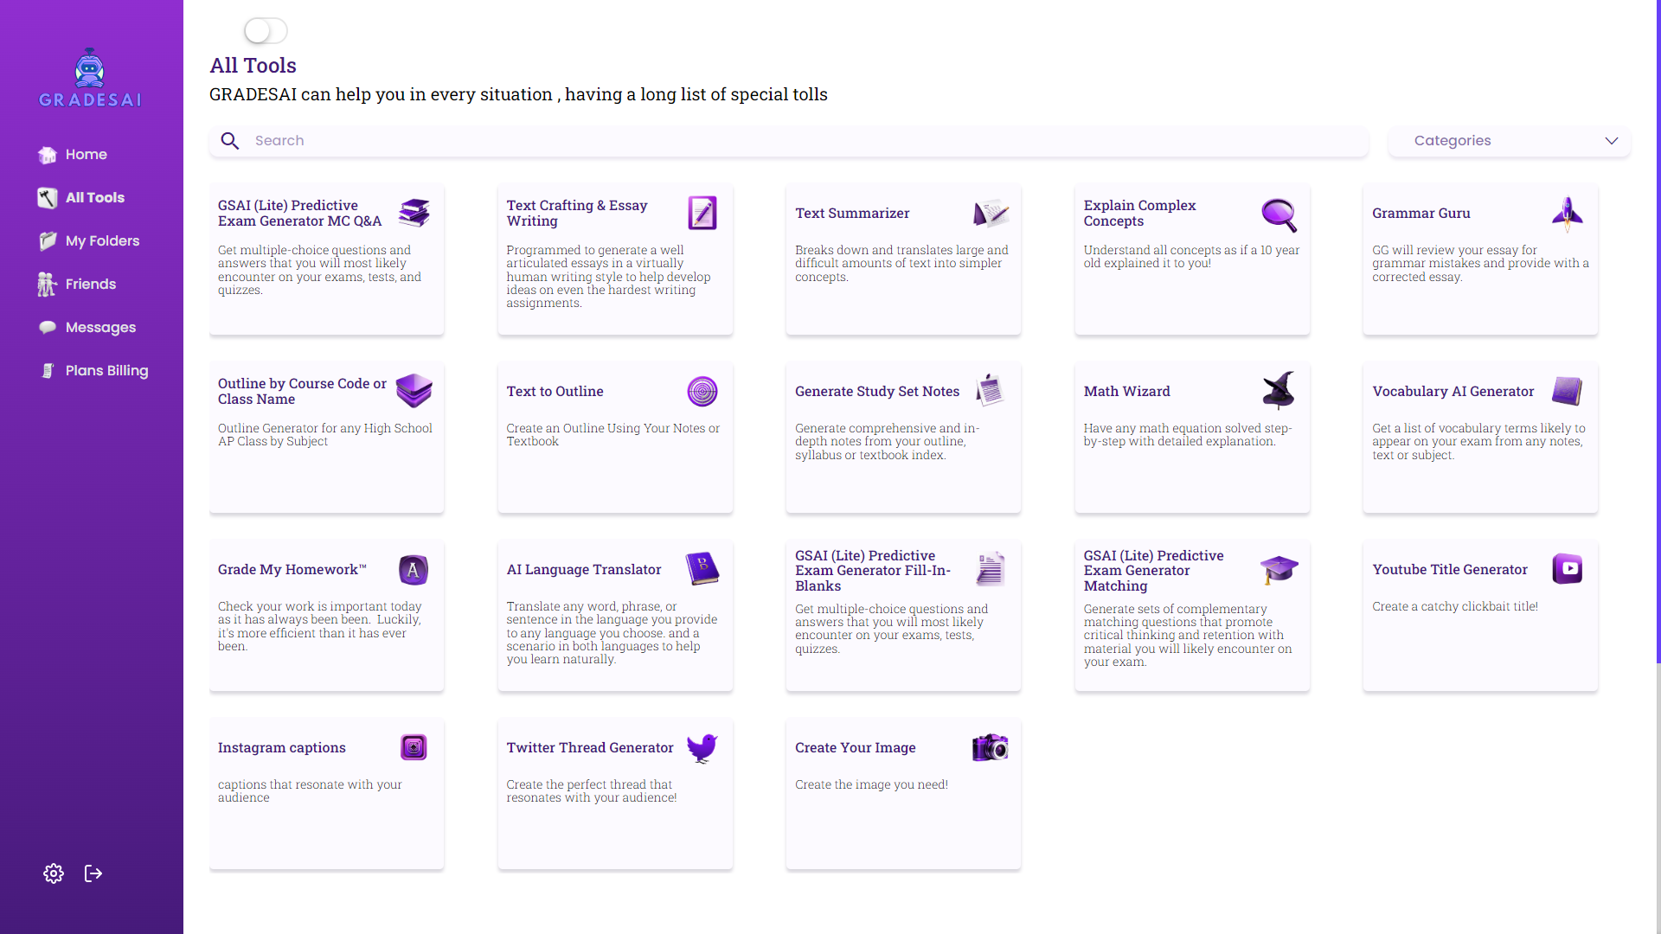Click the camera Create Your Image icon
This screenshot has height=934, width=1661.
point(990,747)
